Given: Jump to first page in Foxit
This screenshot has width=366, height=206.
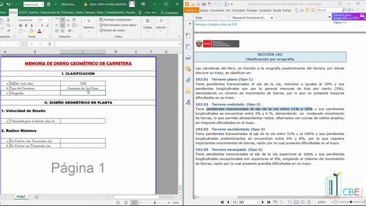Looking at the screenshot, I should point(222,202).
